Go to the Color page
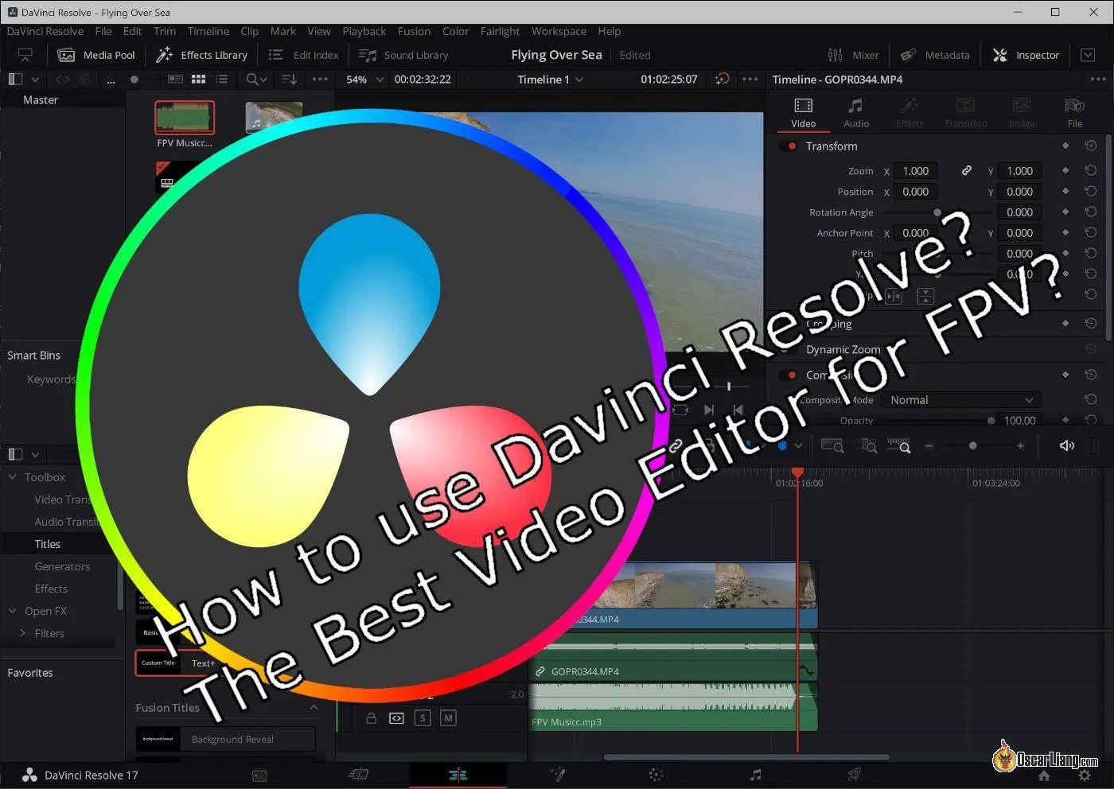 point(656,775)
